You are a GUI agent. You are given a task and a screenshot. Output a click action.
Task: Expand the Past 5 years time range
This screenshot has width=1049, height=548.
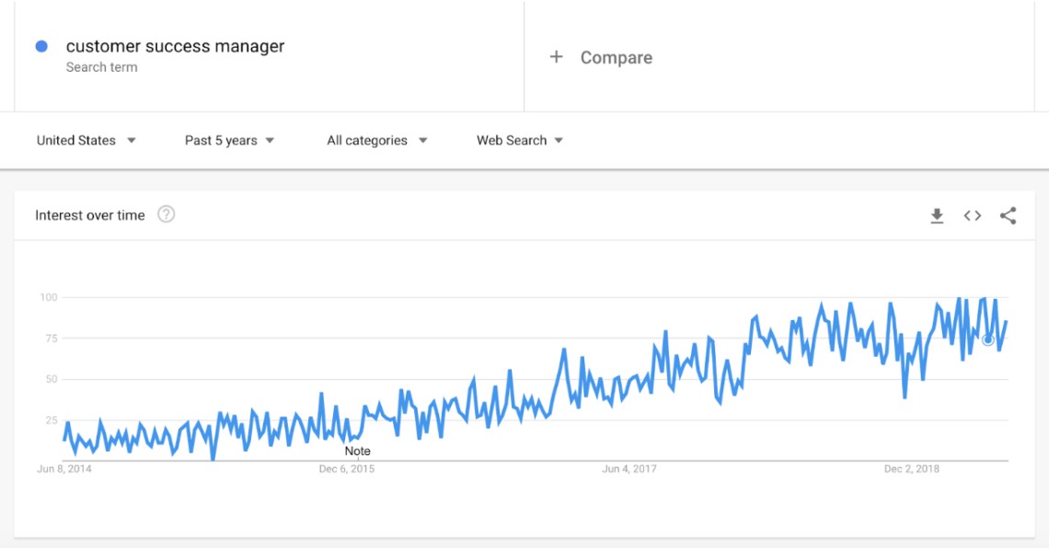229,141
